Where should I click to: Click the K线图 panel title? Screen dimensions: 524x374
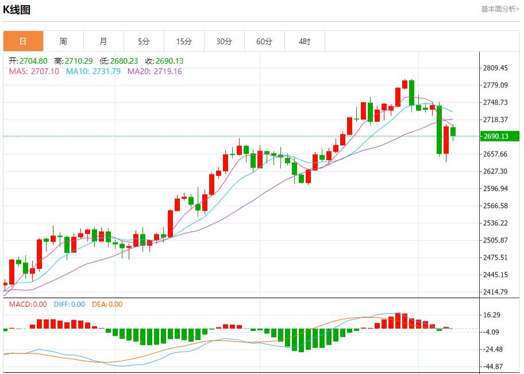(17, 10)
